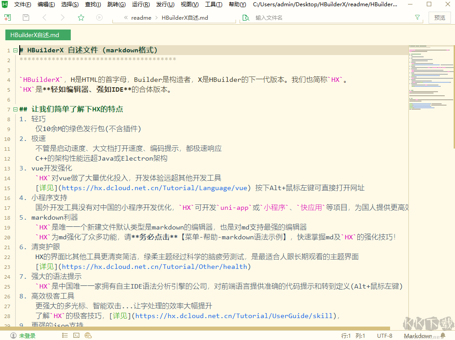Open the 查找(I) menu
Viewport: 455px width, 340px height.
click(x=93, y=4)
